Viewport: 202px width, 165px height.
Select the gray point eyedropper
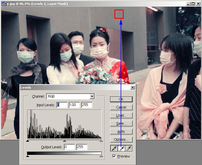[121, 148]
